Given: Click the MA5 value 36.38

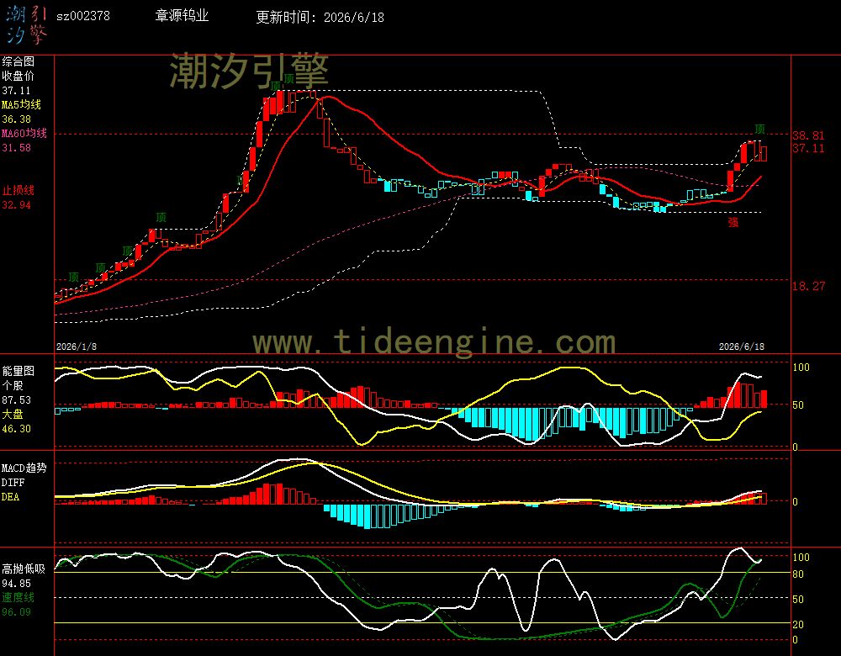Looking at the screenshot, I should tap(16, 119).
